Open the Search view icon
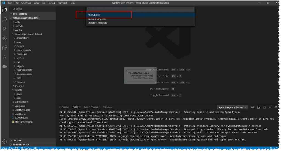 (5, 19)
